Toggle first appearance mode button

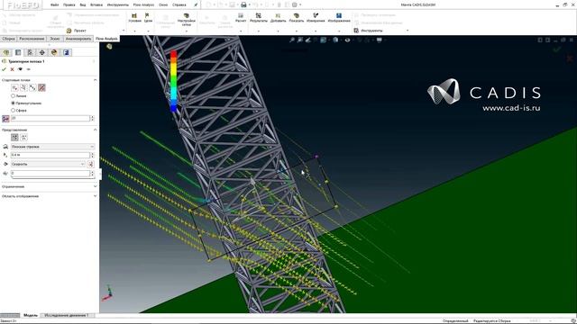pos(14,137)
